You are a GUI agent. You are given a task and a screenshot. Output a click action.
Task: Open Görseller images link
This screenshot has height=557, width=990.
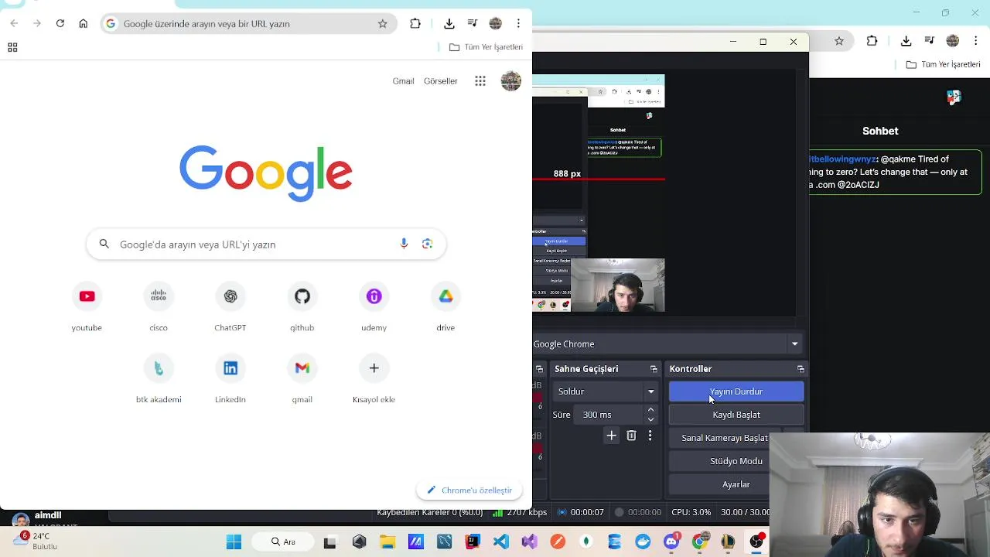(441, 80)
